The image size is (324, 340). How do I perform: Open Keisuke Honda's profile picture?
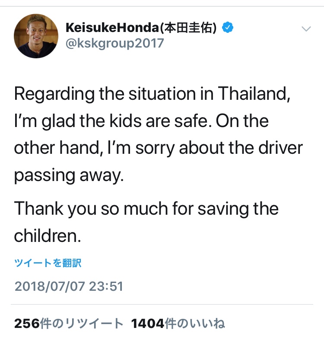[x=36, y=36]
